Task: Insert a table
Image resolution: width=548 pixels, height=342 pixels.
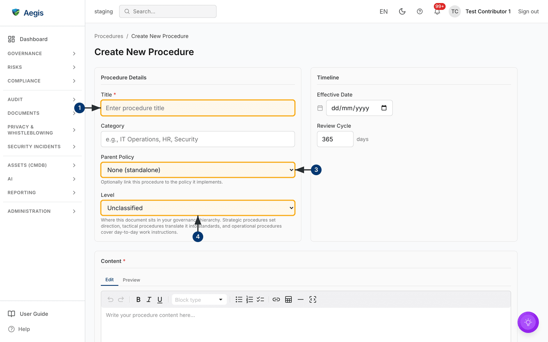Action: point(288,299)
